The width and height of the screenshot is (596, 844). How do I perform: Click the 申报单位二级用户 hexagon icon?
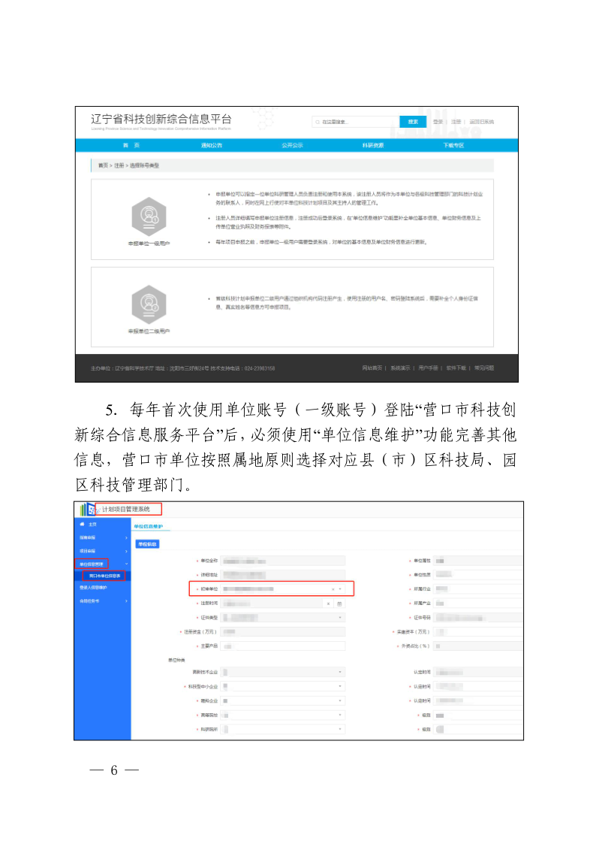(x=148, y=304)
